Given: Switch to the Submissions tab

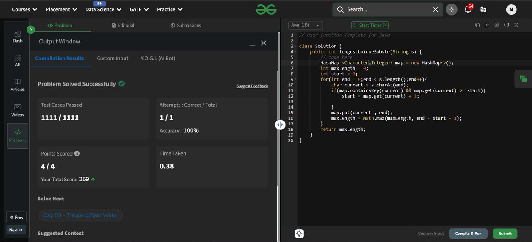Looking at the screenshot, I should pyautogui.click(x=186, y=26).
